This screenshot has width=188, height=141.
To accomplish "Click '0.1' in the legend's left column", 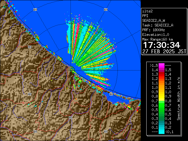I will point(155,127).
